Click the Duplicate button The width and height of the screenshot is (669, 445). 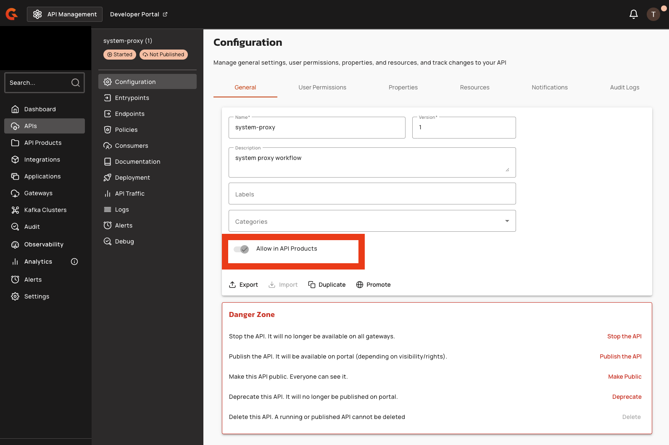pos(327,285)
